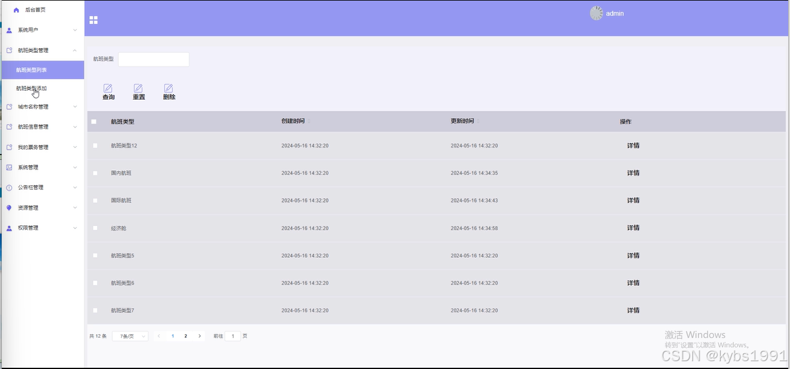Open 后台首页 in the sidebar
This screenshot has height=369, width=790.
click(35, 10)
